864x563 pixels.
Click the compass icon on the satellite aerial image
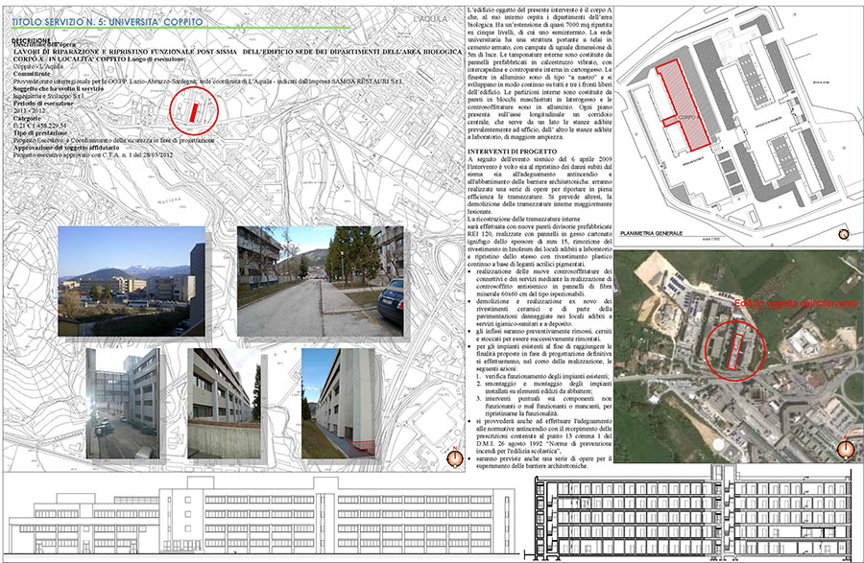point(845,449)
